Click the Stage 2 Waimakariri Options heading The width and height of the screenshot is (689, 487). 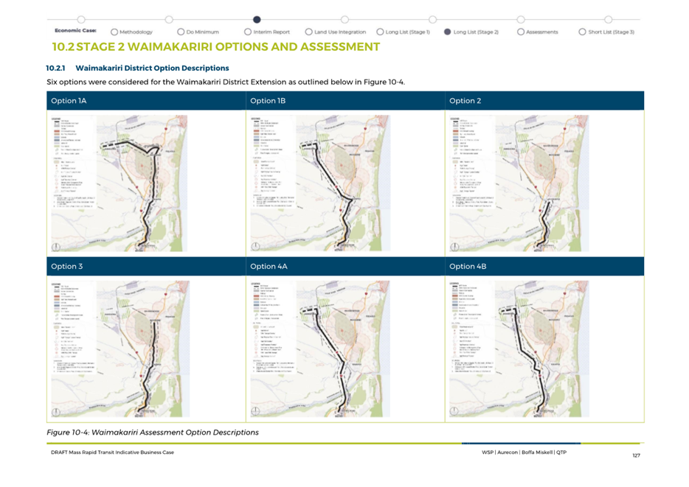[215, 47]
